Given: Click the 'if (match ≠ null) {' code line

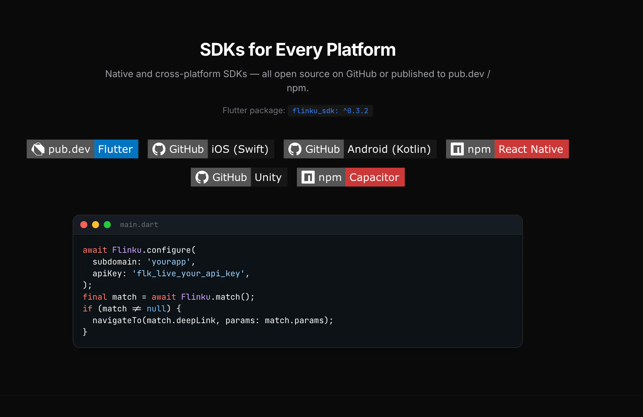Looking at the screenshot, I should tap(132, 308).
